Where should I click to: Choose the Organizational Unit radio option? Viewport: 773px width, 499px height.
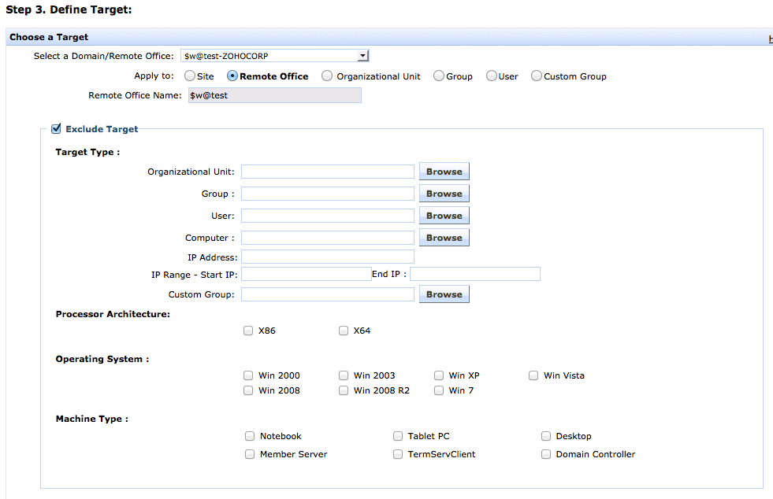(327, 76)
